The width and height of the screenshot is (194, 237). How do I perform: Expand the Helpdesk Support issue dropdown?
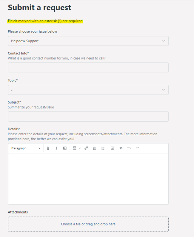(88, 41)
